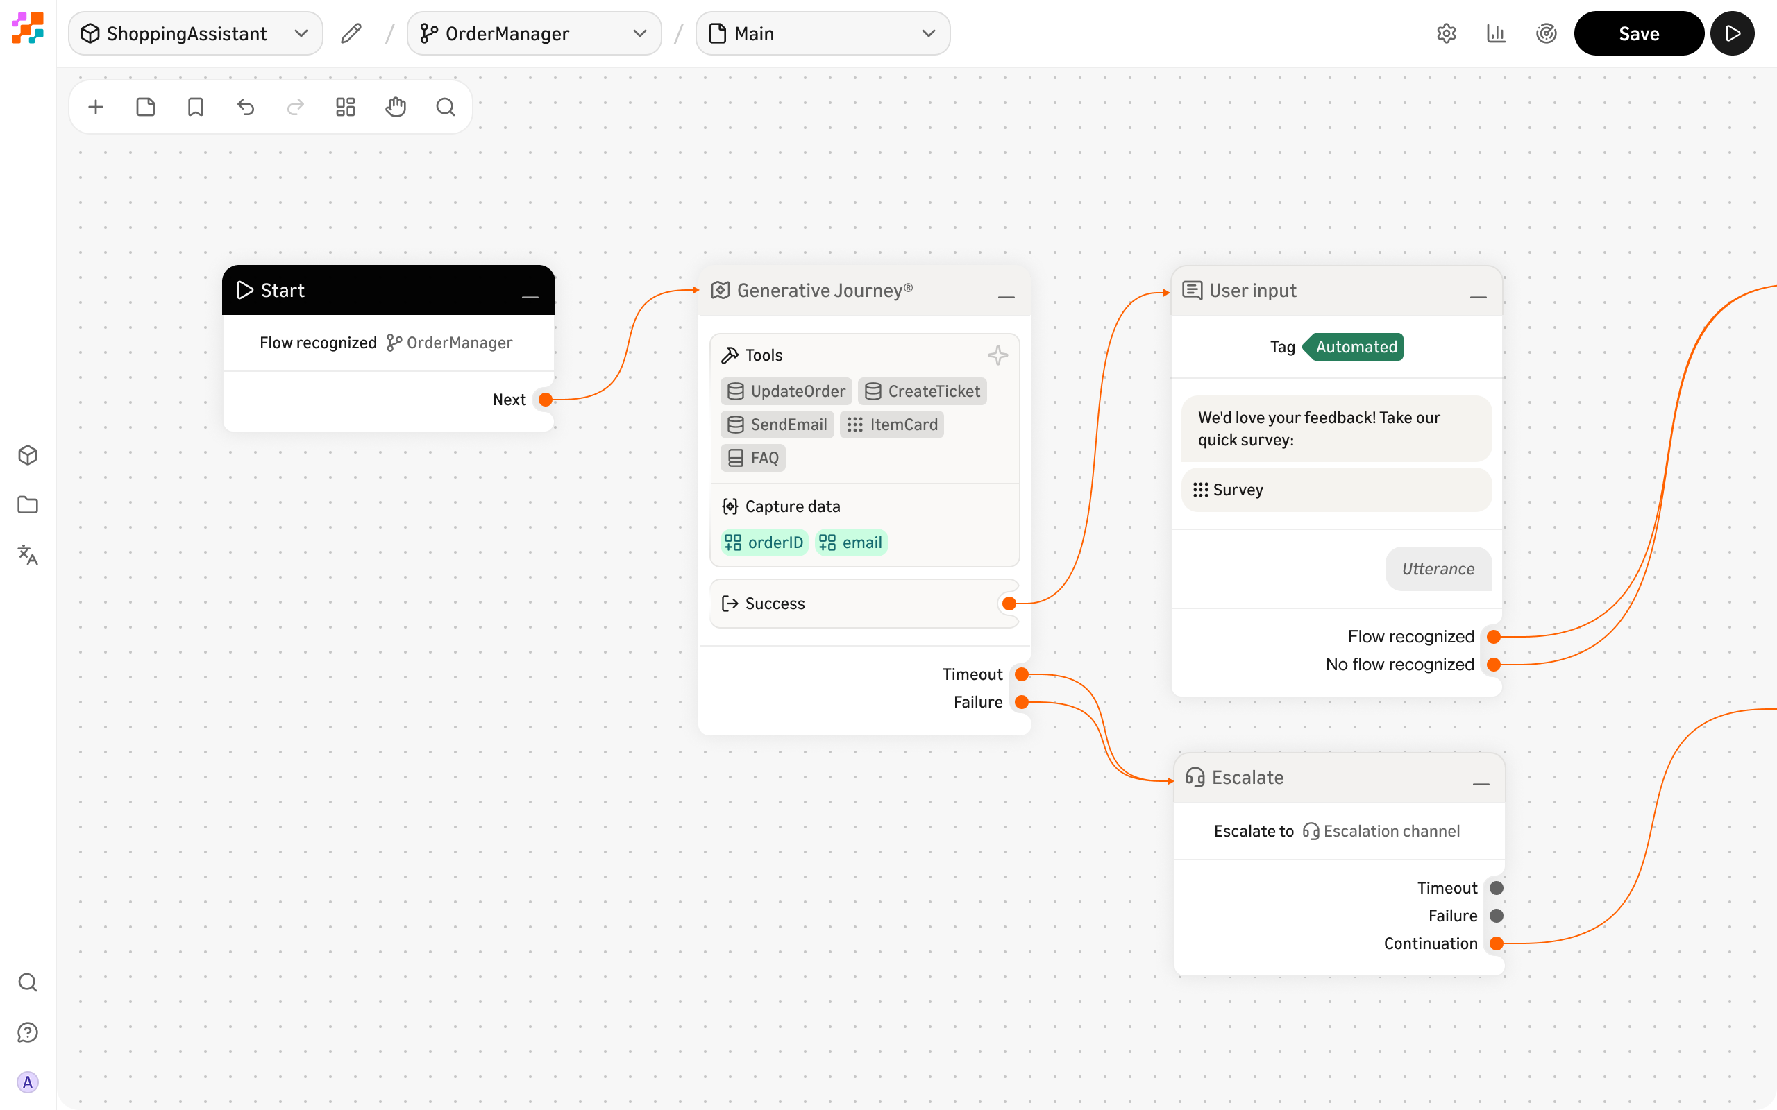Click the Start node Next output port
The height and width of the screenshot is (1110, 1777).
pyautogui.click(x=546, y=400)
